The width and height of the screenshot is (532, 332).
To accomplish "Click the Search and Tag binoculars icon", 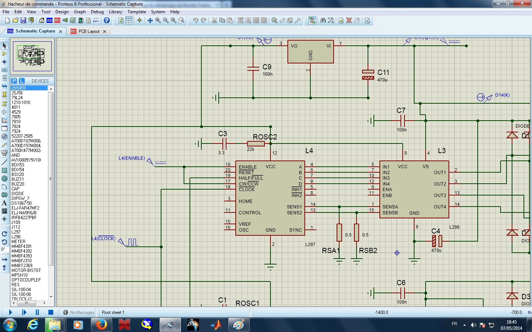I will (323, 20).
